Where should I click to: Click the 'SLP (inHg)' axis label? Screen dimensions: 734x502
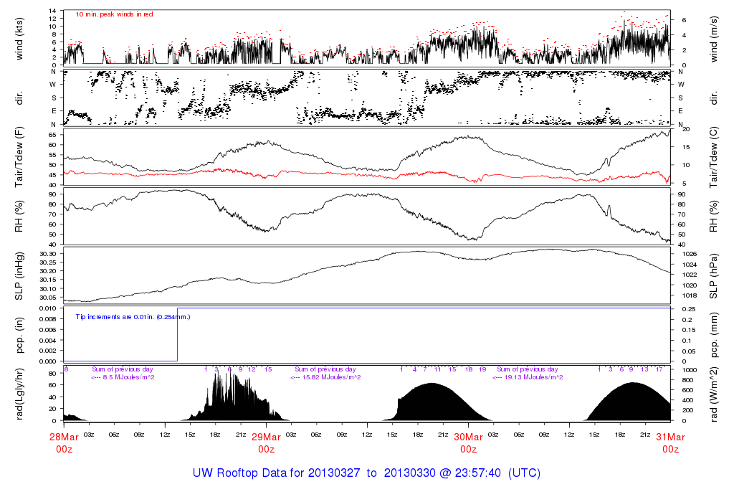pyautogui.click(x=19, y=275)
